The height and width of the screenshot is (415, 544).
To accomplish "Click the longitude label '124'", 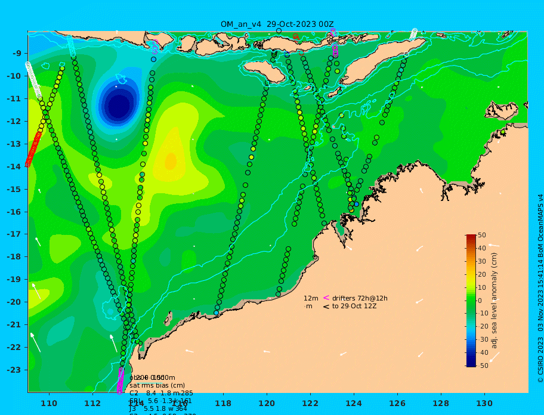I will [x=354, y=404].
